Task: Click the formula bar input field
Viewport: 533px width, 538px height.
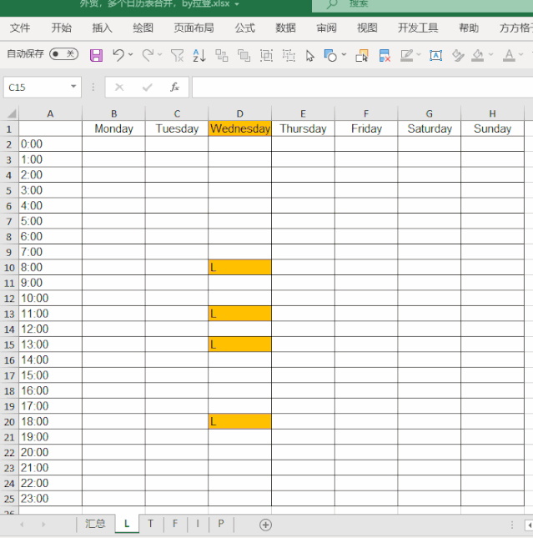Action: tap(363, 87)
